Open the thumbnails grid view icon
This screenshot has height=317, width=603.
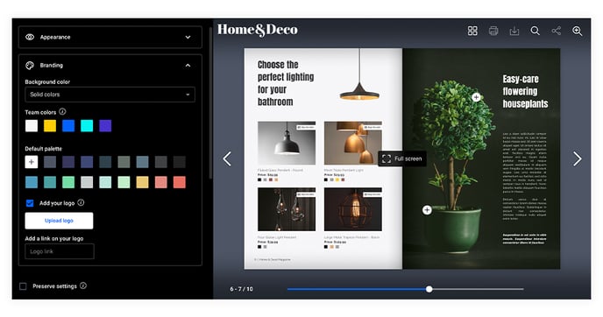pos(472,31)
